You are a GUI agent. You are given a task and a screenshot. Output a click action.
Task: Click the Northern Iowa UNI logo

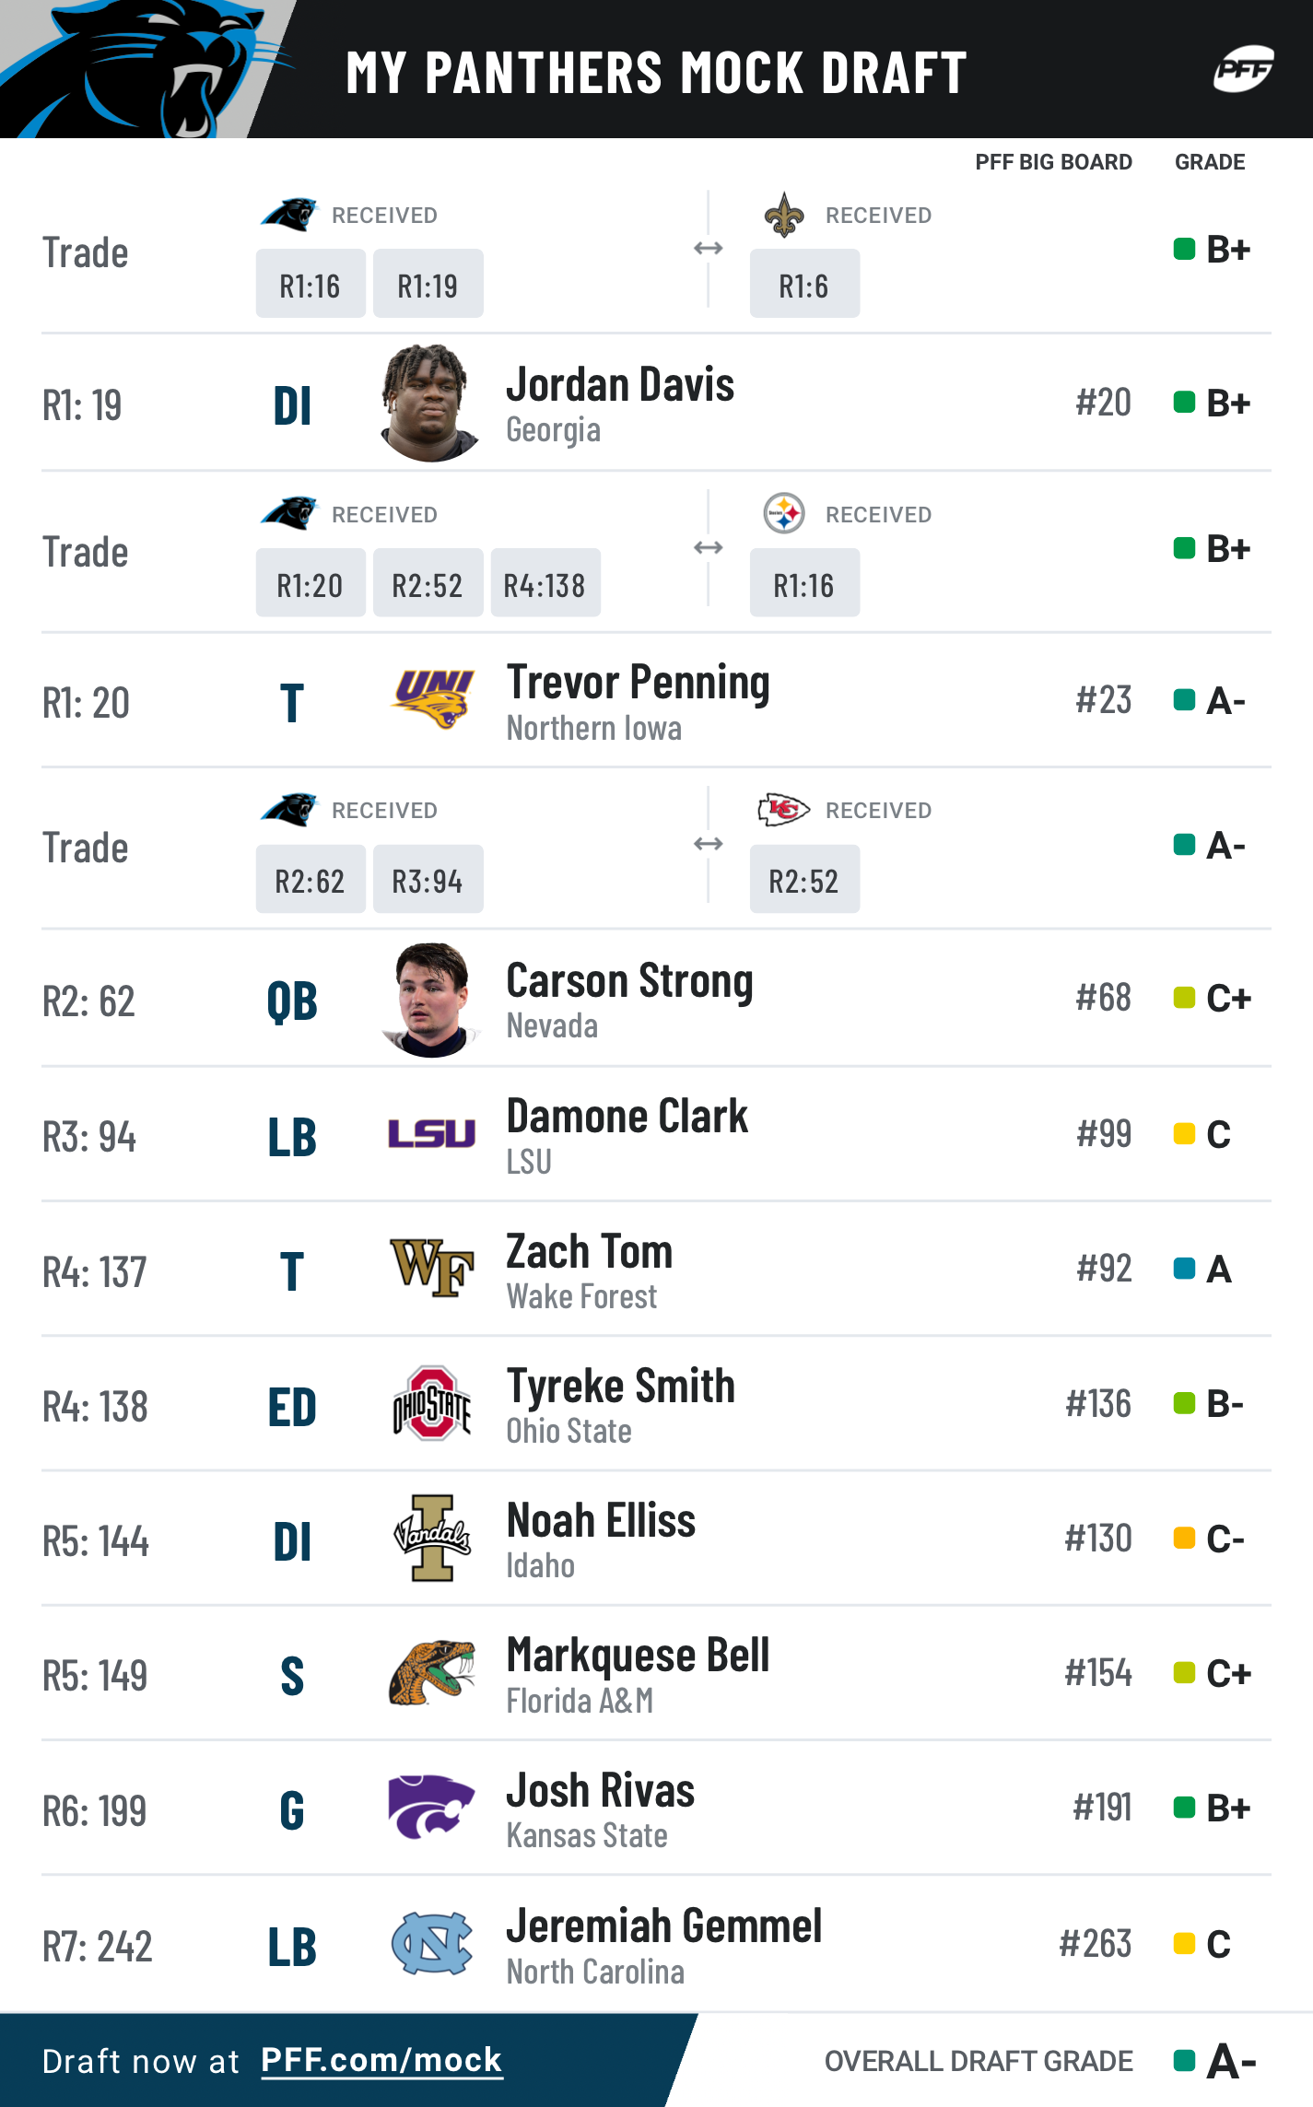pos(432,699)
